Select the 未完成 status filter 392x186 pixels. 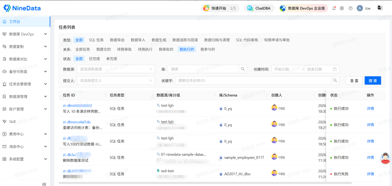112,59
